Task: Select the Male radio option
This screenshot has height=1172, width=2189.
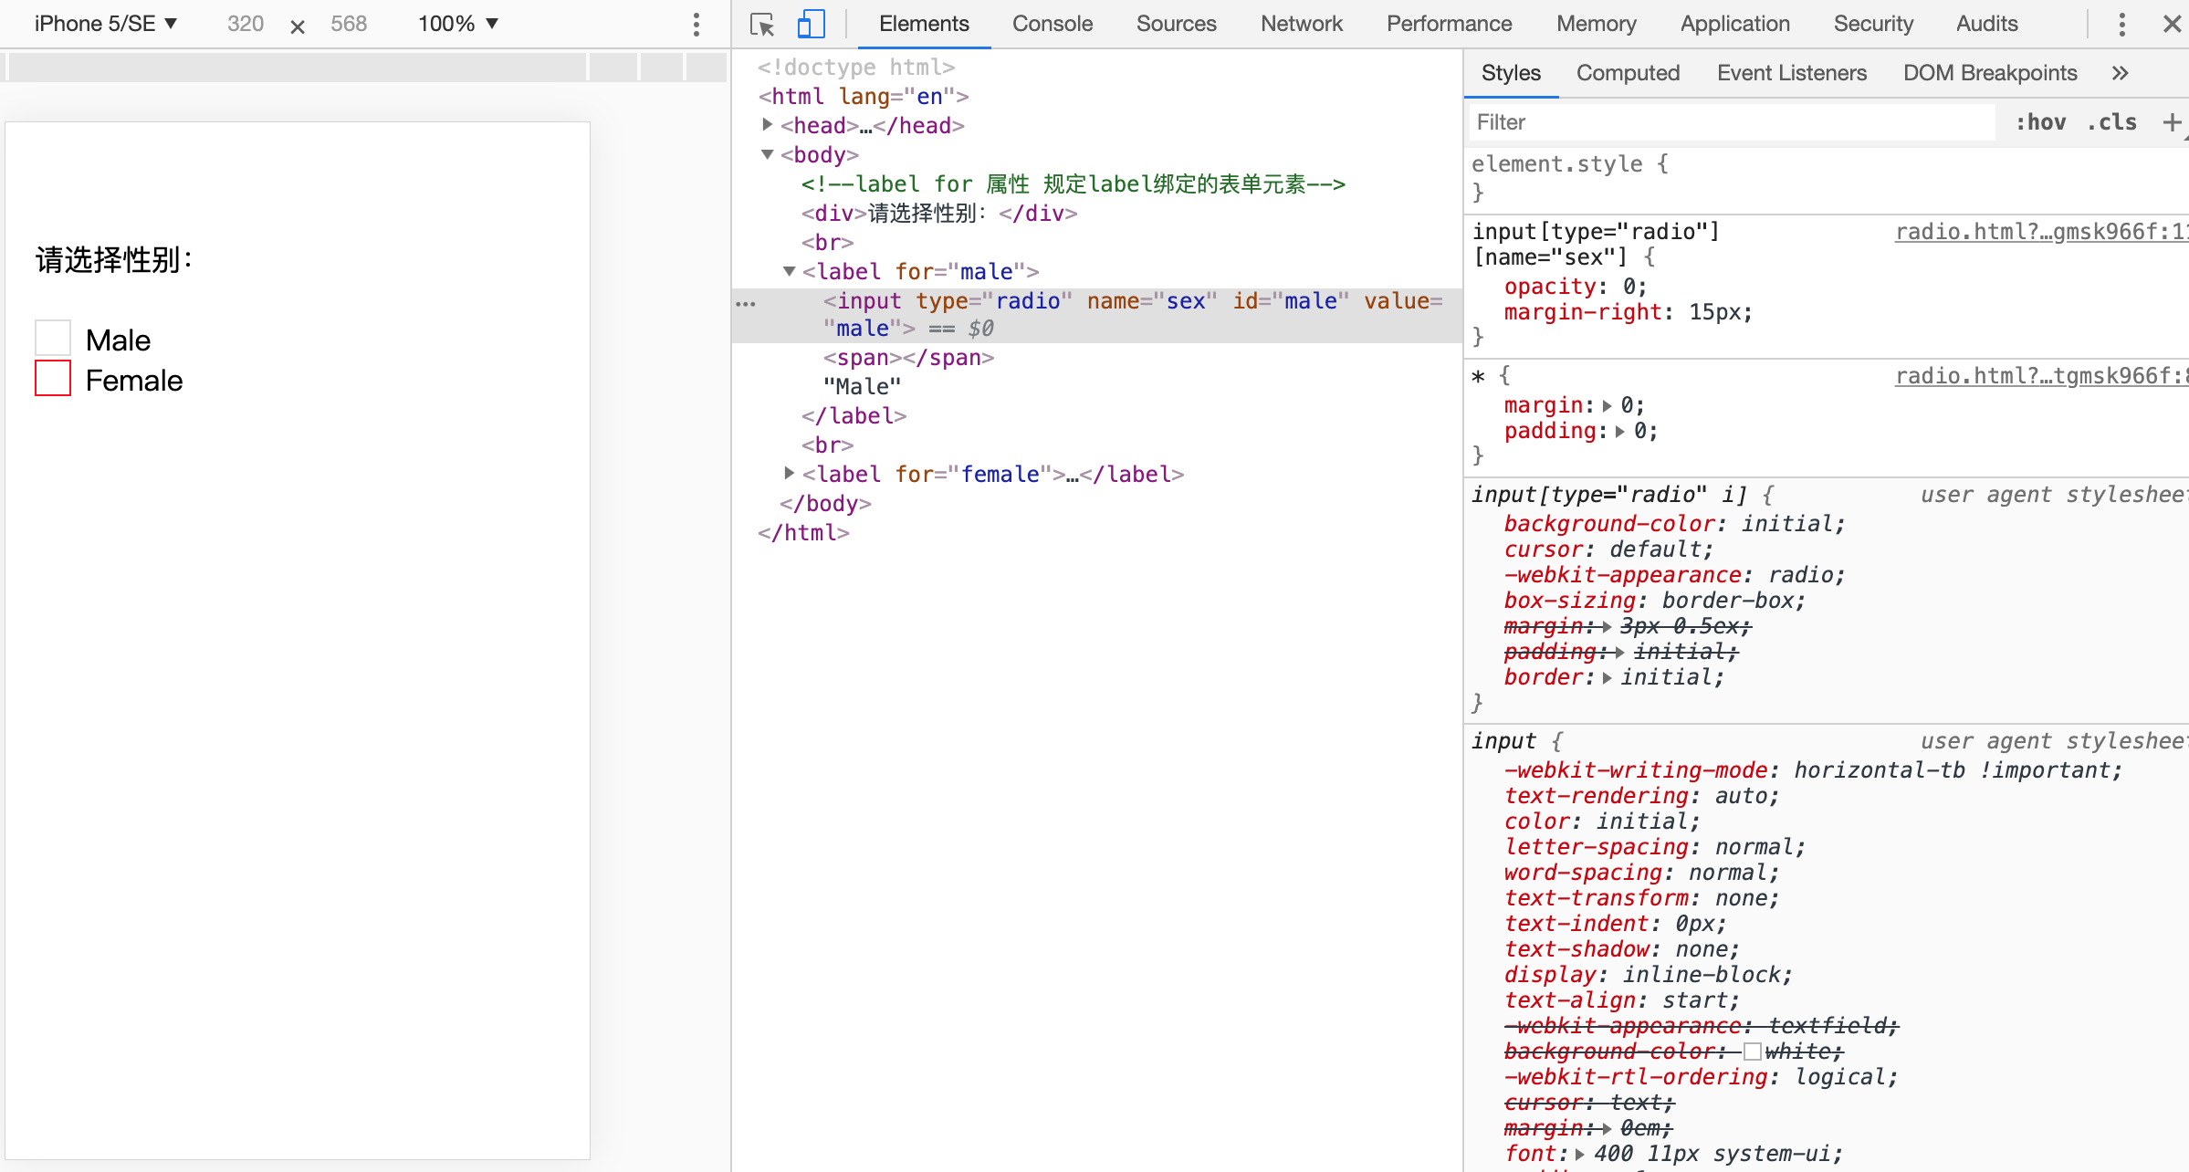Action: 53,338
